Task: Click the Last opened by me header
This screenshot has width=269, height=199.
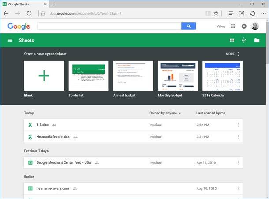Action: coord(211,113)
